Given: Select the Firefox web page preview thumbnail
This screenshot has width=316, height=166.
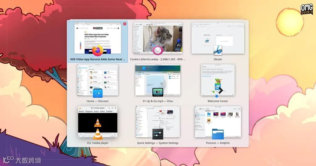Looking at the screenshot, I should (98, 38).
